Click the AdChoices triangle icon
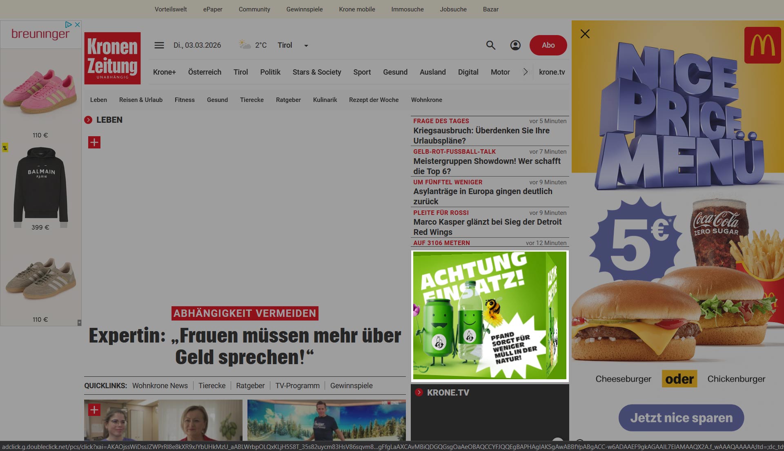 pyautogui.click(x=69, y=25)
